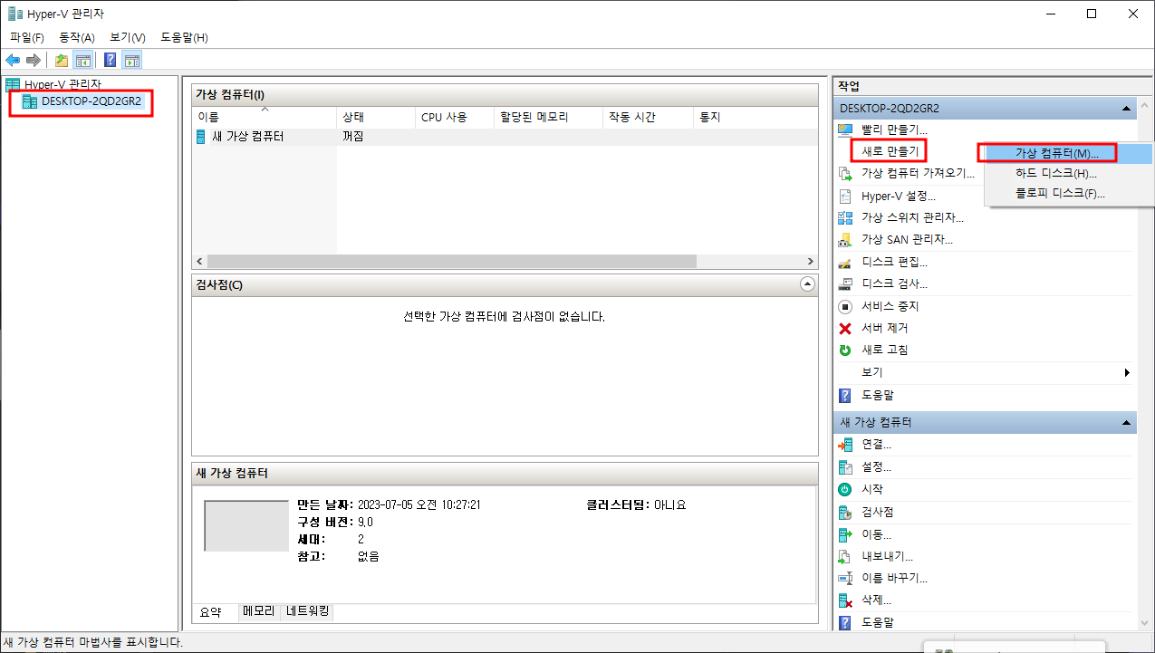The image size is (1155, 653).
Task: Sort by the 상태 column header
Action: (376, 117)
